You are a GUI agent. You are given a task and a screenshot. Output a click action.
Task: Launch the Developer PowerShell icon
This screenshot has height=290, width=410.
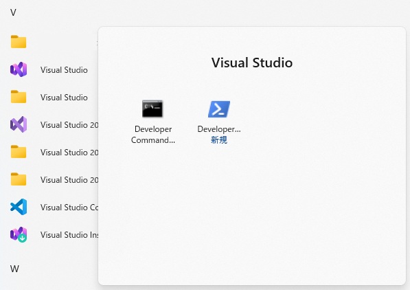pyautogui.click(x=219, y=109)
